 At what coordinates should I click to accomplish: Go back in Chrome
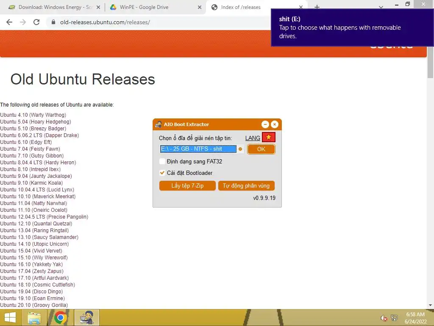(x=9, y=22)
